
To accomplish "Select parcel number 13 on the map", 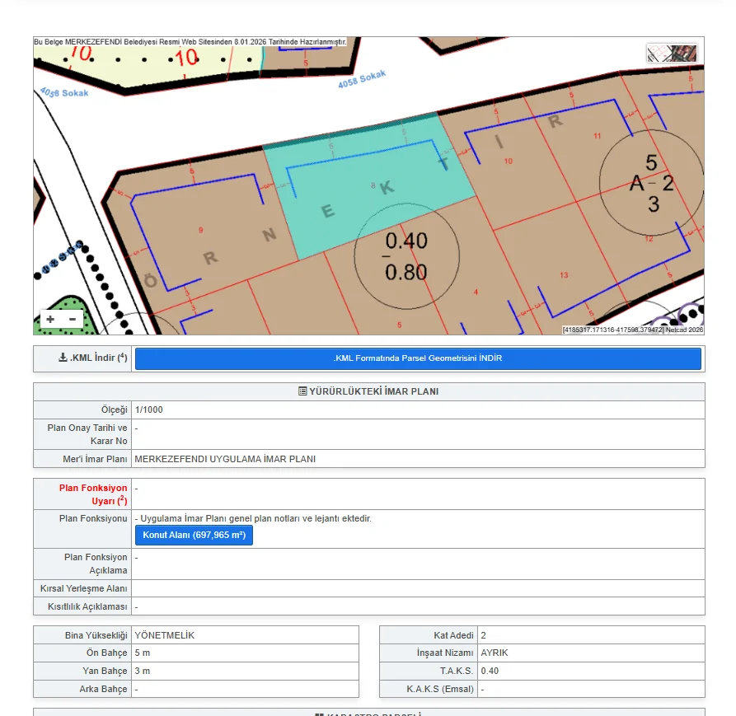I will tap(564, 275).
